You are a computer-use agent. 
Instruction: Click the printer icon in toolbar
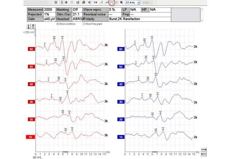point(84,3)
